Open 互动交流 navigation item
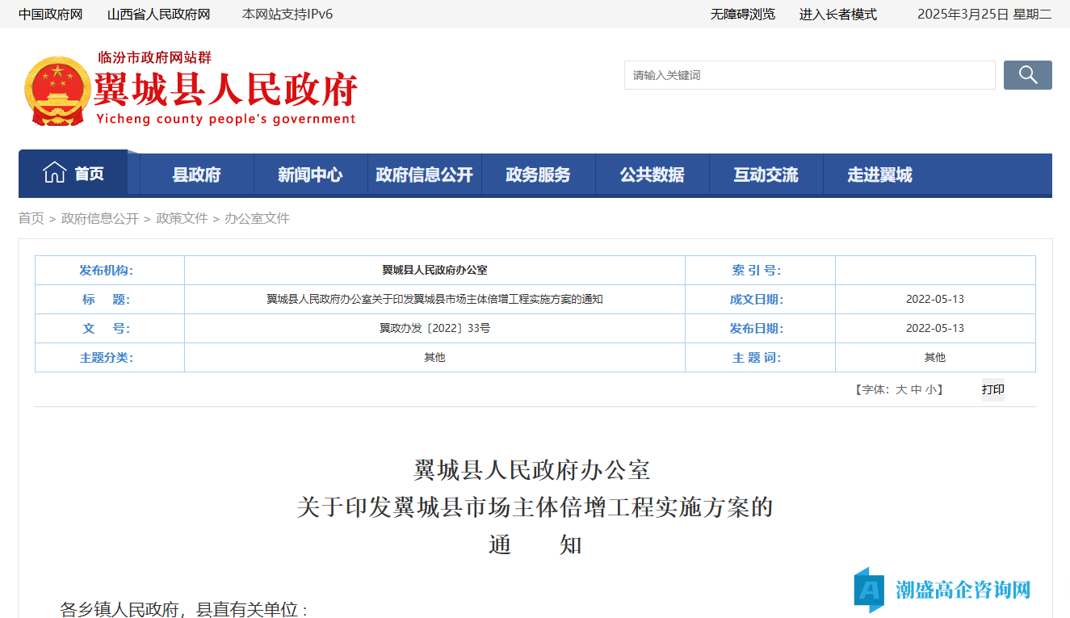The height and width of the screenshot is (618, 1070). pos(766,174)
